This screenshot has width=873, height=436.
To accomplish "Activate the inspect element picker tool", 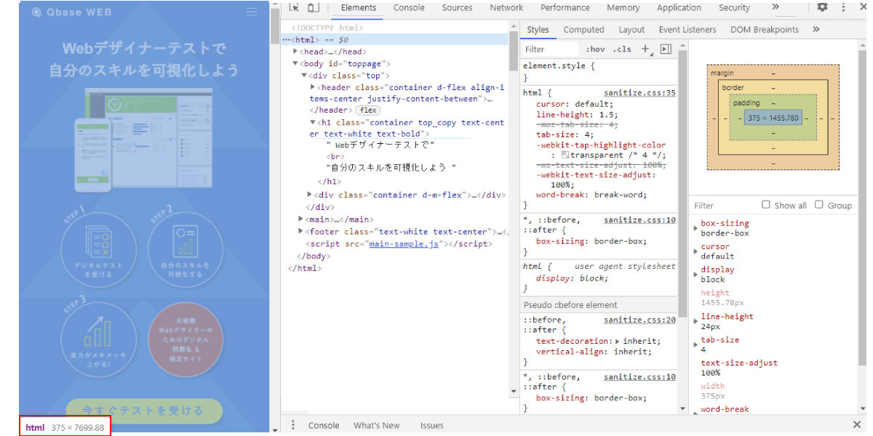I will [x=294, y=8].
